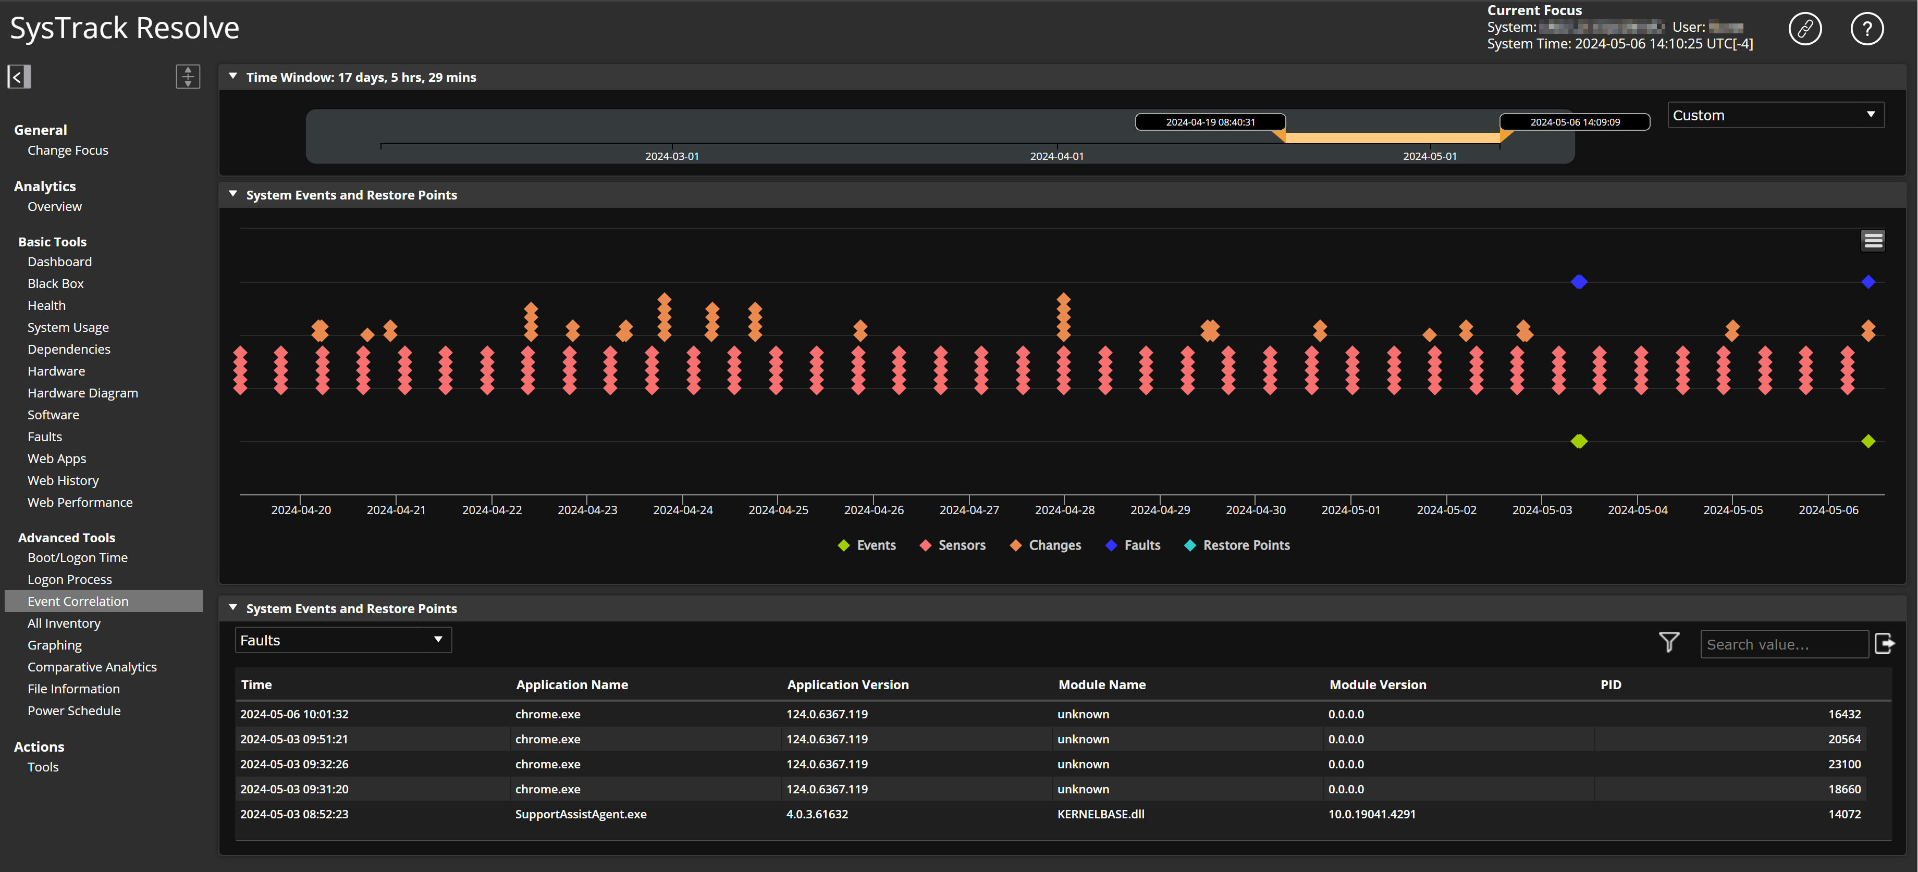The width and height of the screenshot is (1918, 872).
Task: Open the chart hamburger menu icon
Action: point(1873,240)
